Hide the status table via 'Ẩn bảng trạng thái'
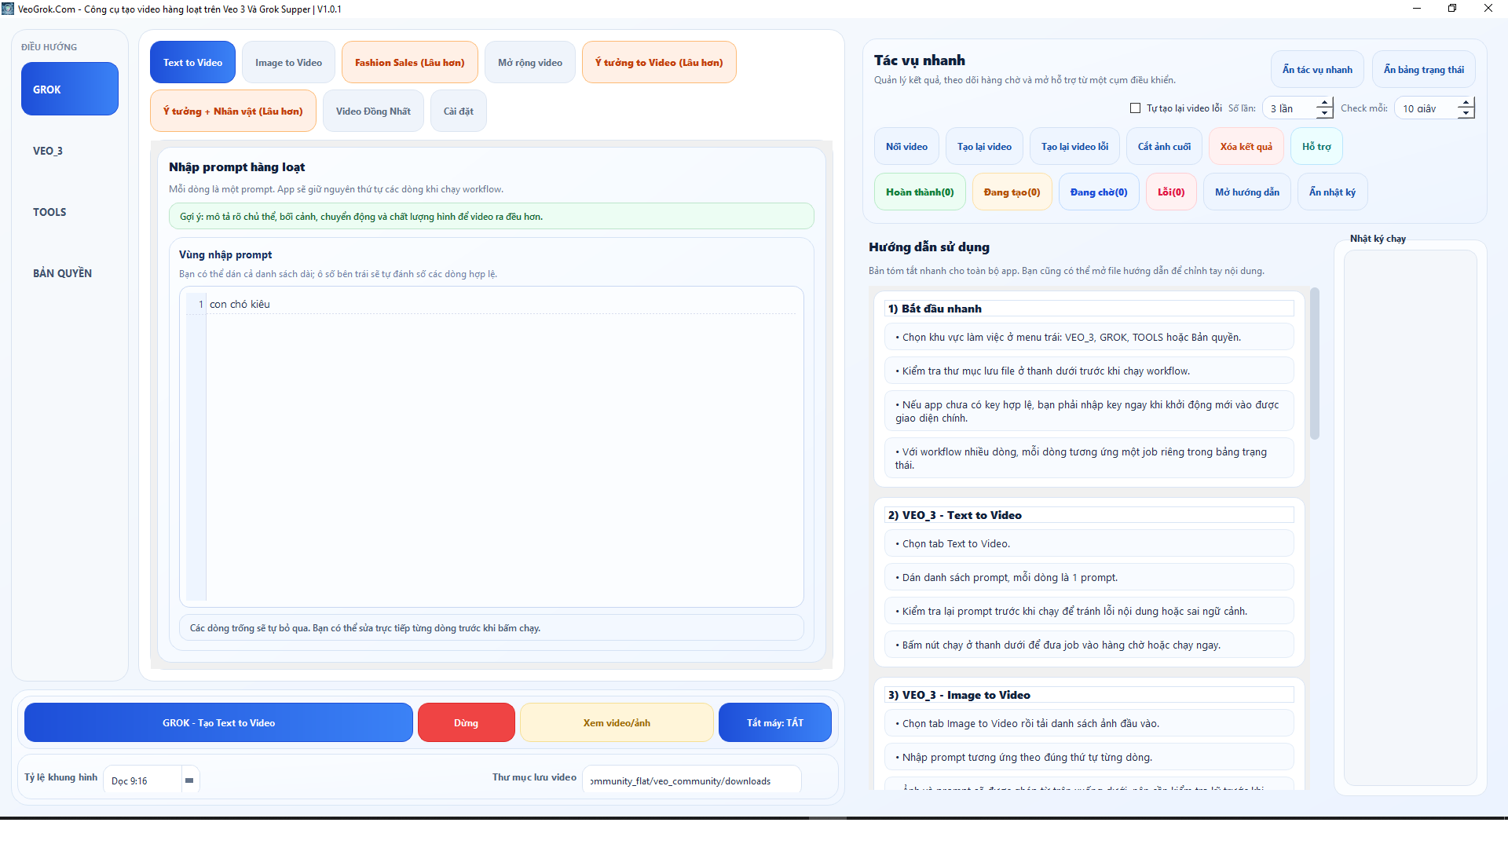The image size is (1508, 848). 1423,70
